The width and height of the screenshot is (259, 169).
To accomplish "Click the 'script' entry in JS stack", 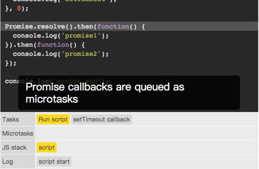I will click(47, 147).
